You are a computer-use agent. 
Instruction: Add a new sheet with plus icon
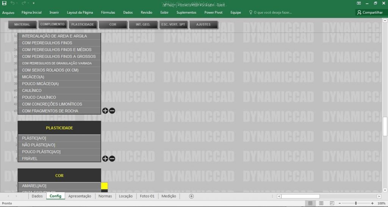click(191, 196)
